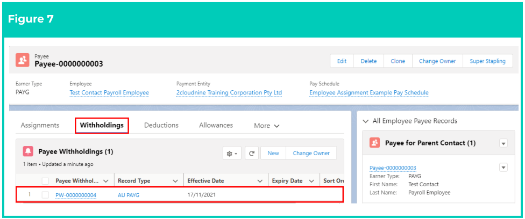Open Payee-0000000003 link in side panel

pyautogui.click(x=393, y=168)
